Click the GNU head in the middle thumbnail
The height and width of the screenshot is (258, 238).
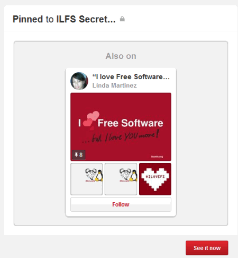(125, 174)
